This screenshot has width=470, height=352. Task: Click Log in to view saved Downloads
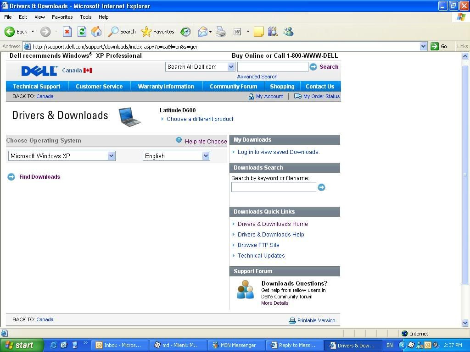tap(279, 152)
